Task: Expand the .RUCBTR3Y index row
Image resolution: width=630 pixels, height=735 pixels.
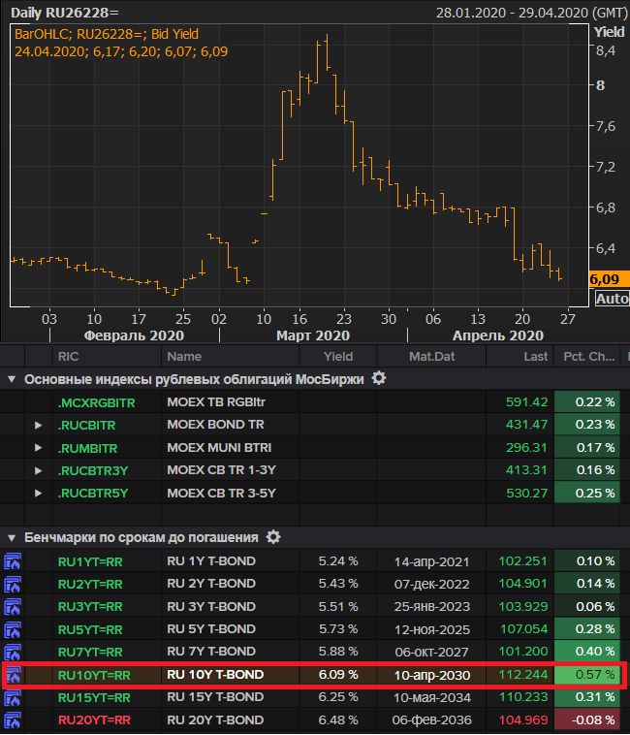Action: (39, 470)
